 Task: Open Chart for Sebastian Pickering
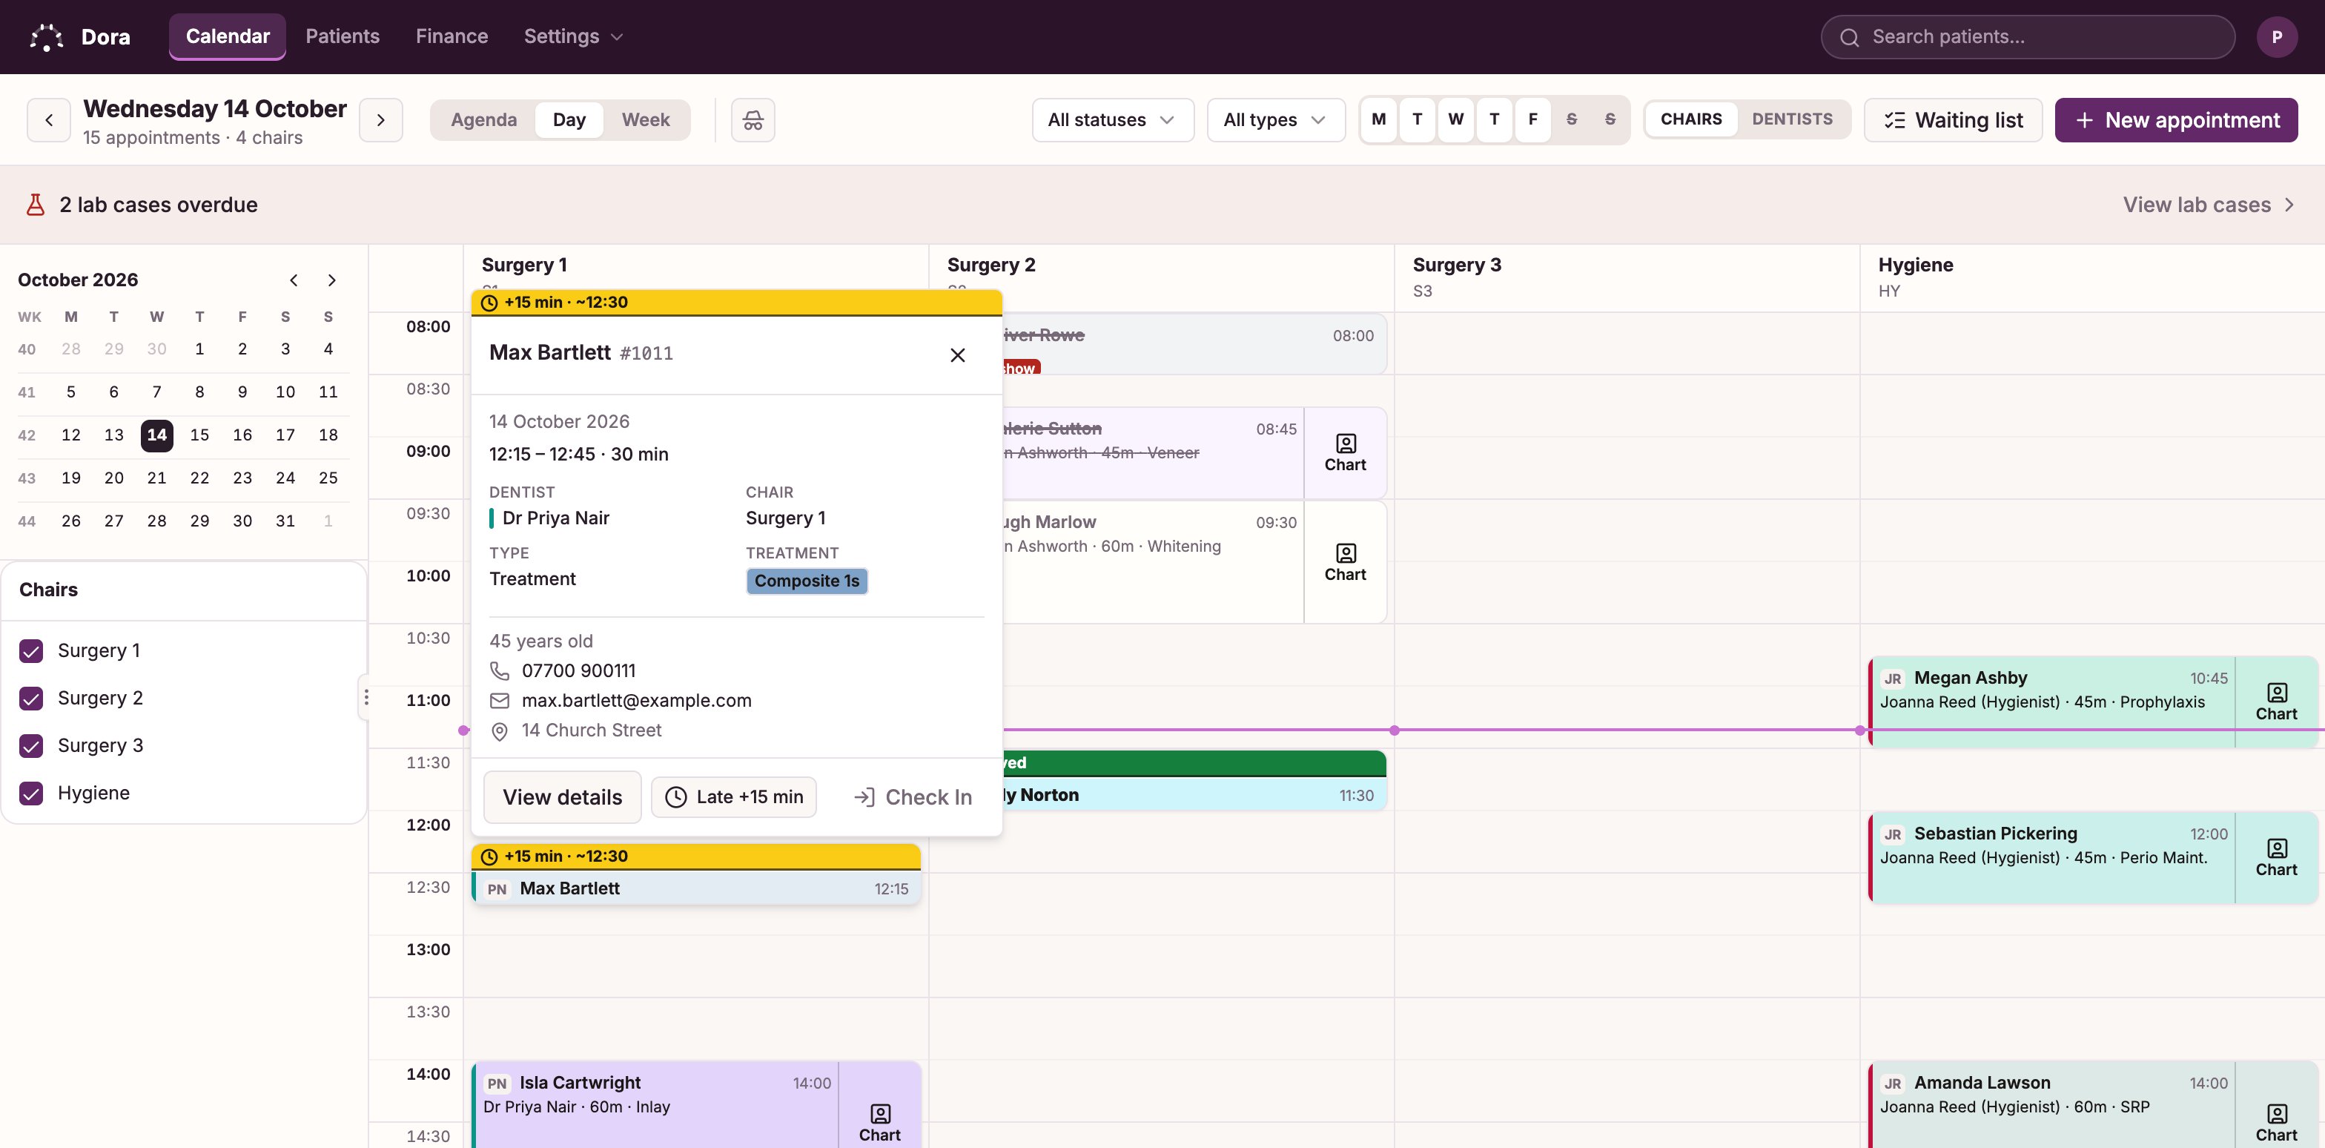pyautogui.click(x=2276, y=857)
